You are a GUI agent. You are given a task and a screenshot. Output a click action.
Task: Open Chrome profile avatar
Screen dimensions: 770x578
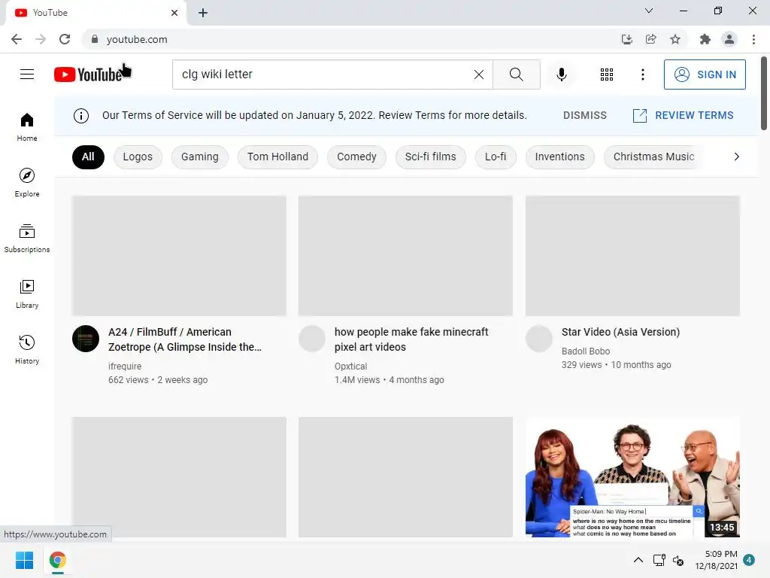coord(729,39)
